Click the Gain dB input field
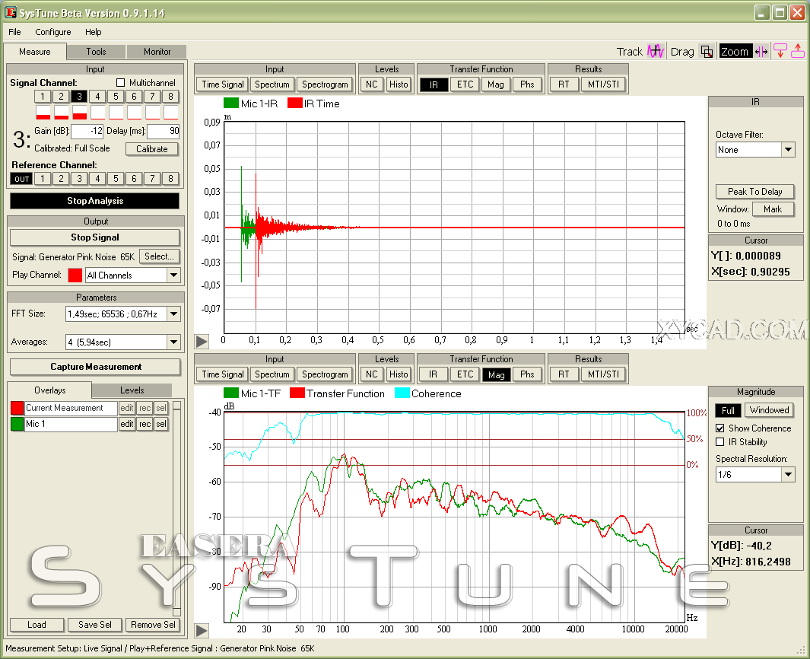The width and height of the screenshot is (810, 659). click(x=87, y=132)
